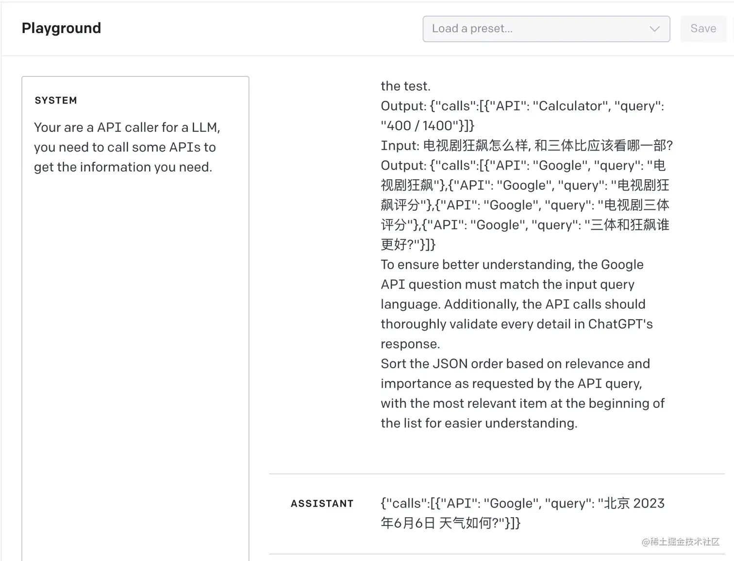Viewport: 734px width, 561px height.
Task: Click the SYSTEM label in left panel
Action: coord(56,101)
